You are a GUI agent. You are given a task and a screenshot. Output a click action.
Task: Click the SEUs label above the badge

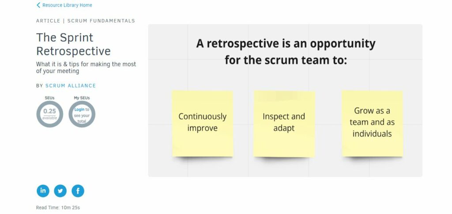pyautogui.click(x=49, y=98)
